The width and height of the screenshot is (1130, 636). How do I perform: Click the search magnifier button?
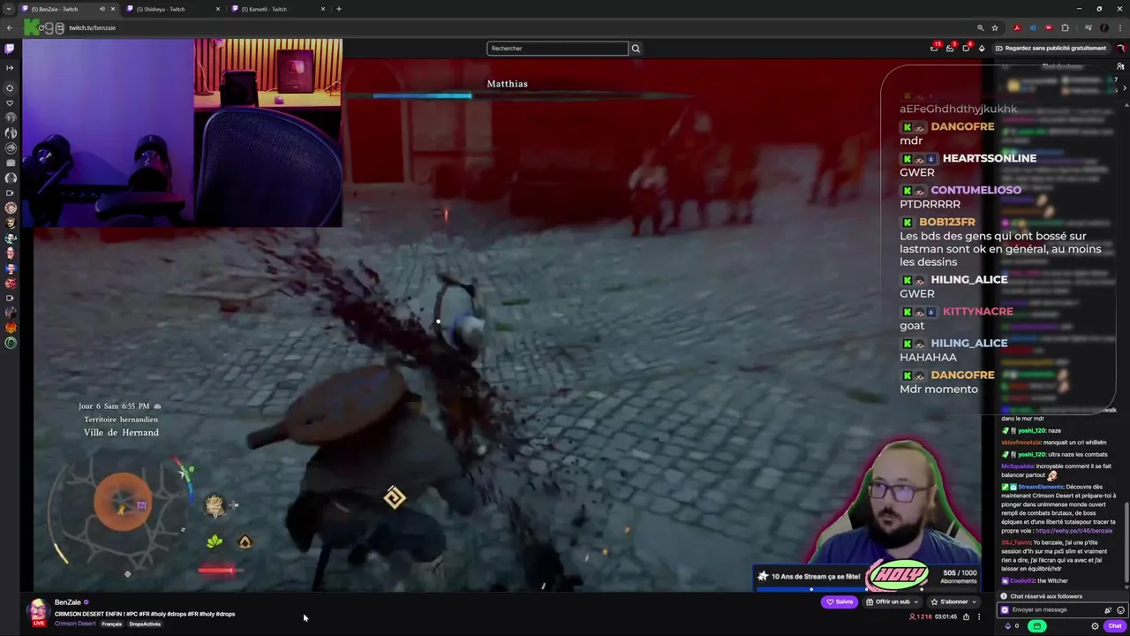636,49
